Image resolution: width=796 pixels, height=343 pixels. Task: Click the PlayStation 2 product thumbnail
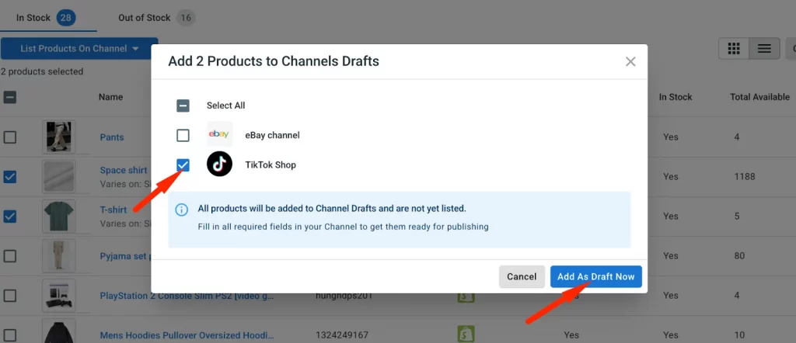point(59,296)
